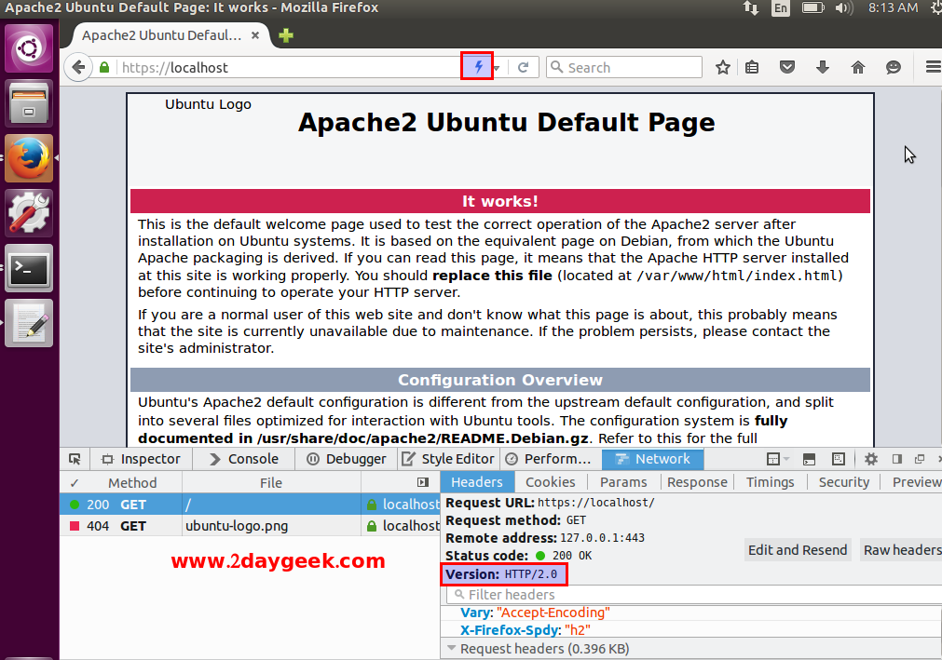This screenshot has width=942, height=660.
Task: Open Files manager in Ubuntu launcher
Action: pos(29,102)
